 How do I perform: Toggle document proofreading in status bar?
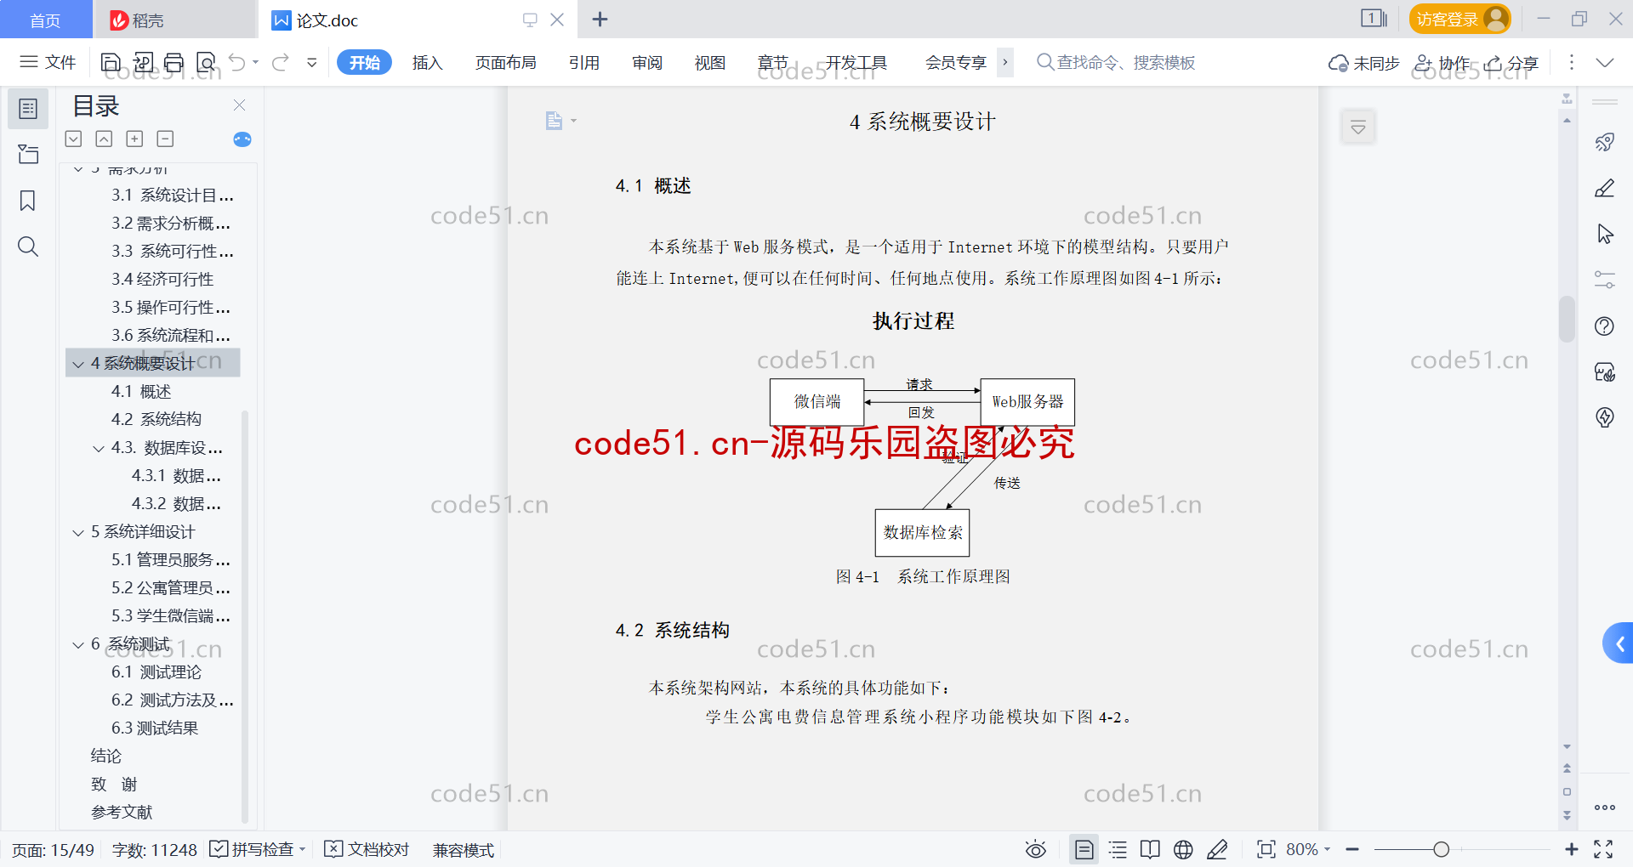(367, 850)
